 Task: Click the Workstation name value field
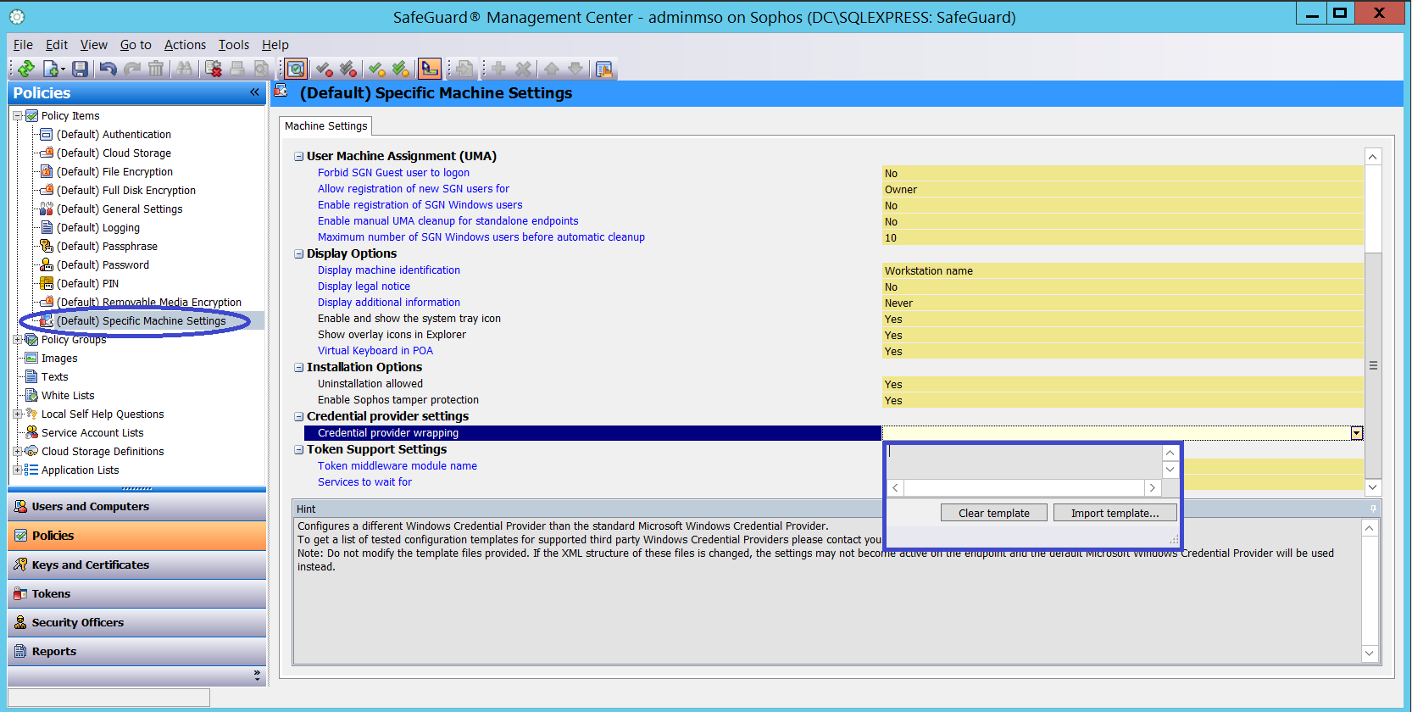point(1123,271)
